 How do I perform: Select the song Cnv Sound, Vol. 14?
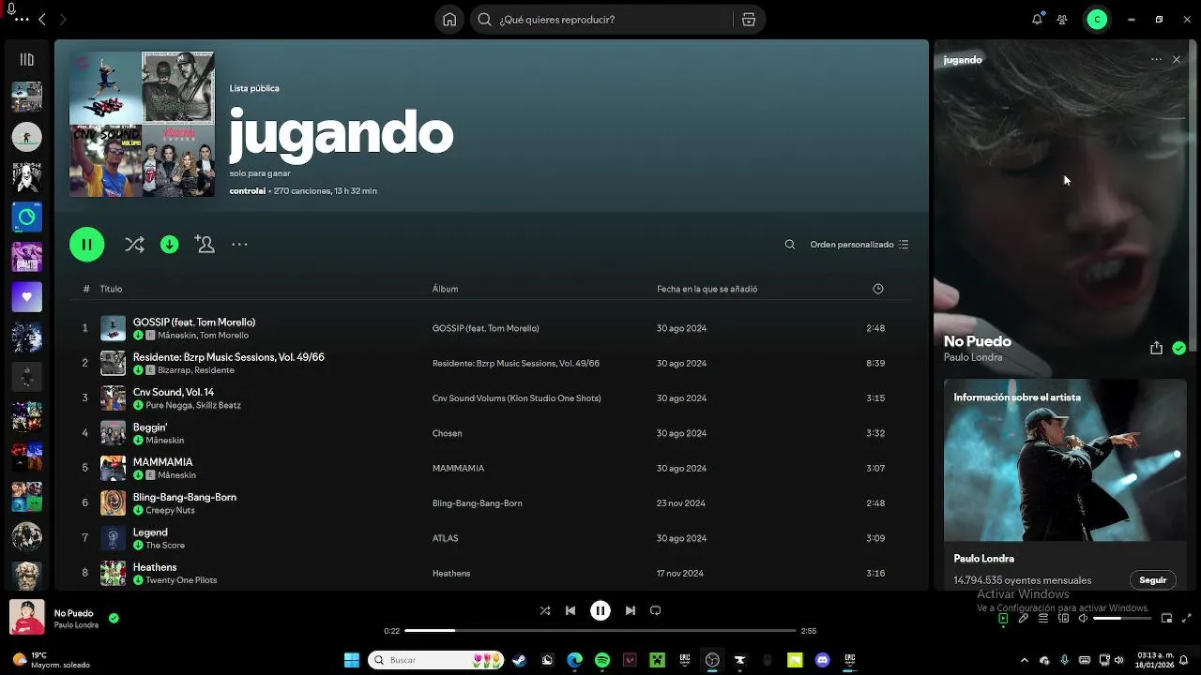(x=174, y=392)
